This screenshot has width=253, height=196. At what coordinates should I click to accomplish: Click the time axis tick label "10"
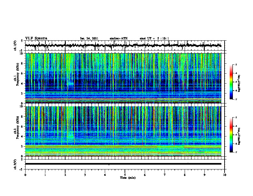pyautogui.click(x=225, y=175)
